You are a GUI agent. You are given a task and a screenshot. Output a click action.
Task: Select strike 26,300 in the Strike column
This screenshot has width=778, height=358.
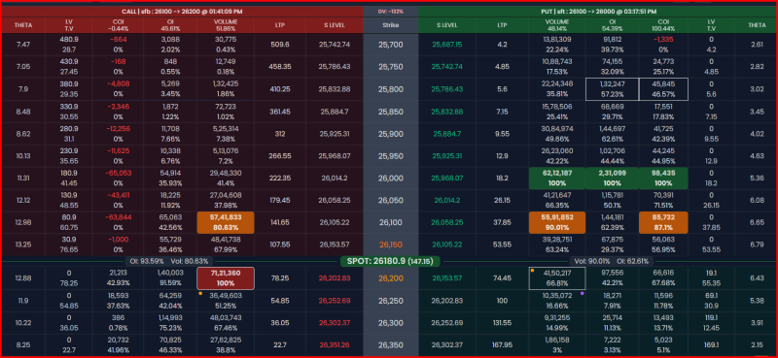[391, 323]
